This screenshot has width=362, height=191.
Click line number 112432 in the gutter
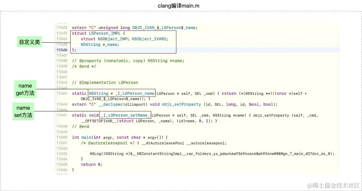[62, 28]
